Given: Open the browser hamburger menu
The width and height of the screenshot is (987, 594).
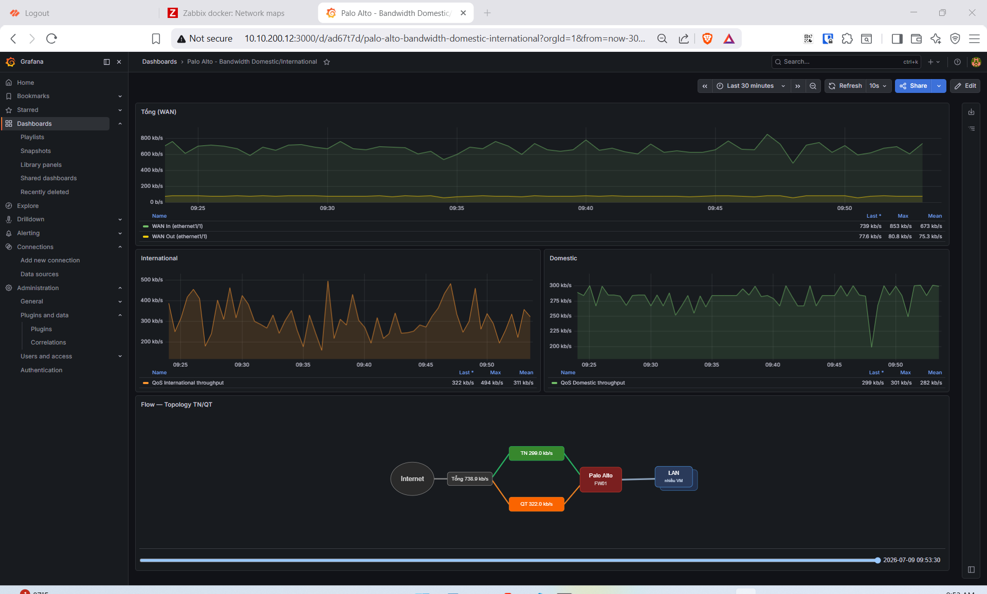Looking at the screenshot, I should click(974, 39).
